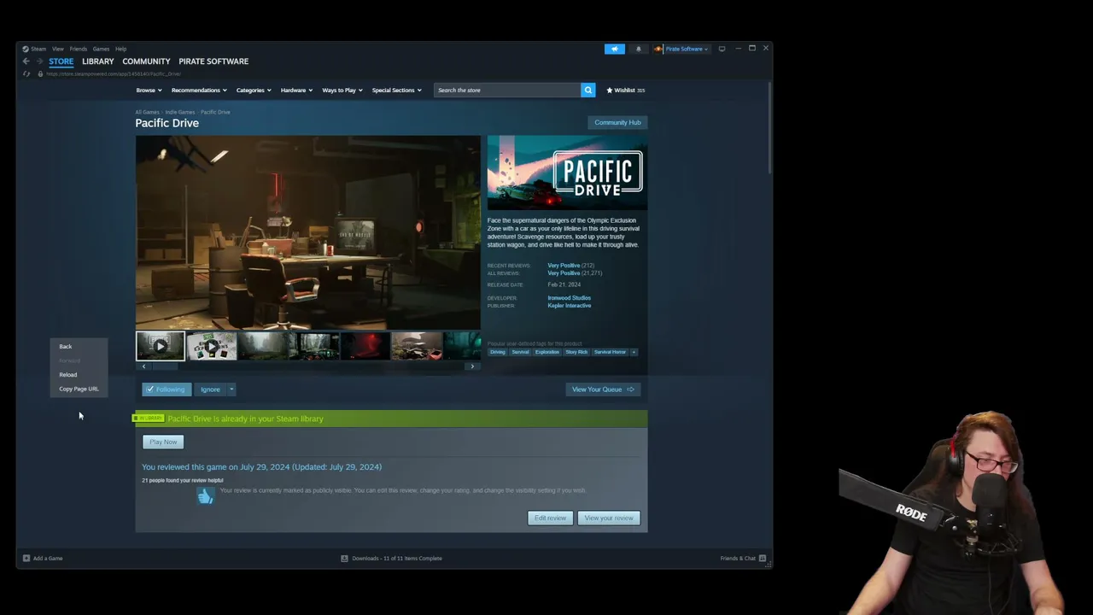Click the plus button after Survival Horror tag
Screen dimensions: 1093x615
pyautogui.click(x=634, y=352)
